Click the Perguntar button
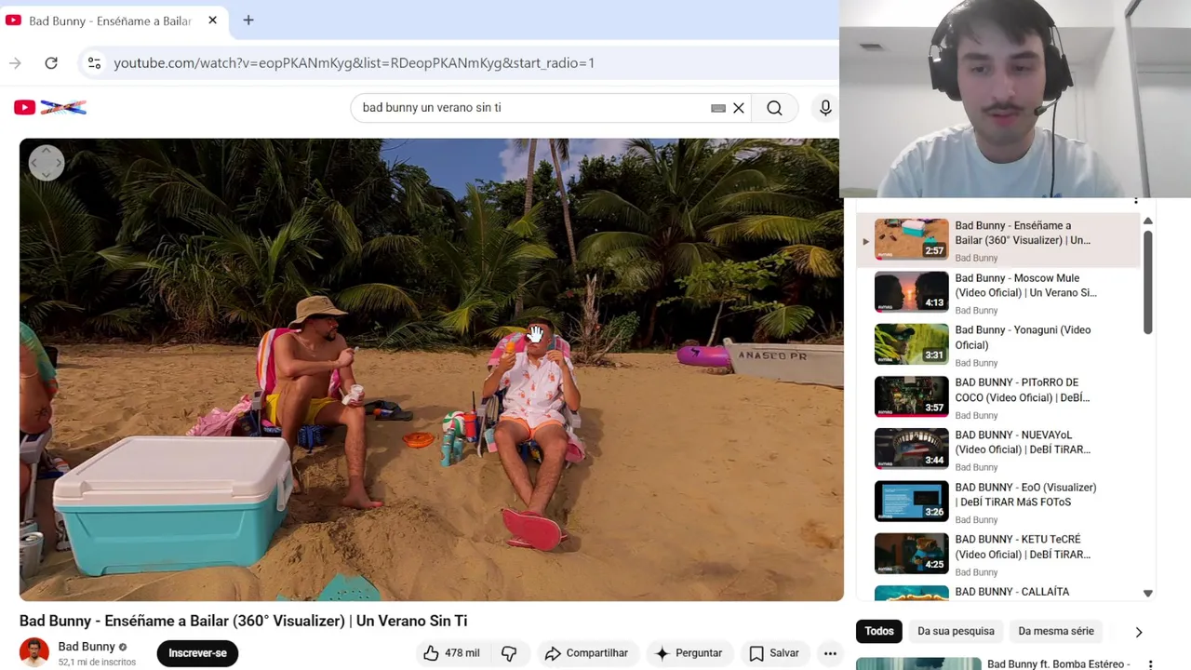This screenshot has height=670, width=1191. 689,653
